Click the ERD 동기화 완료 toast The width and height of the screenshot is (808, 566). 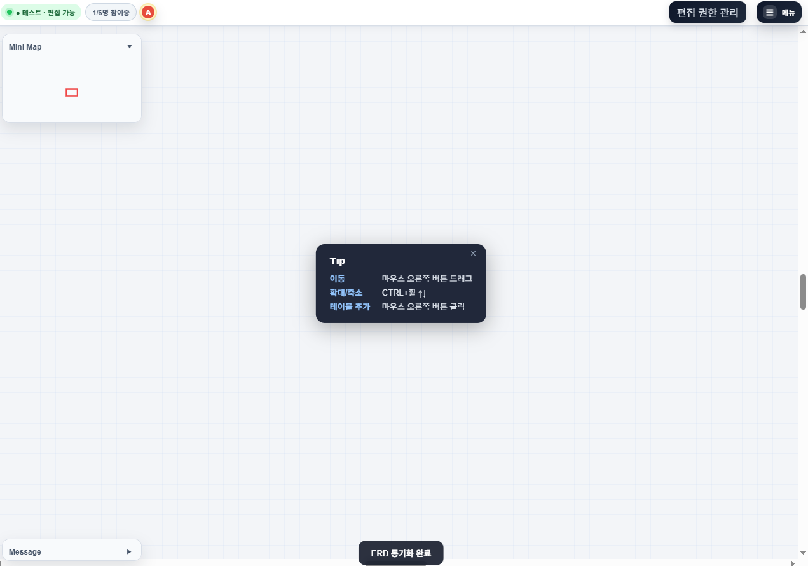(401, 553)
